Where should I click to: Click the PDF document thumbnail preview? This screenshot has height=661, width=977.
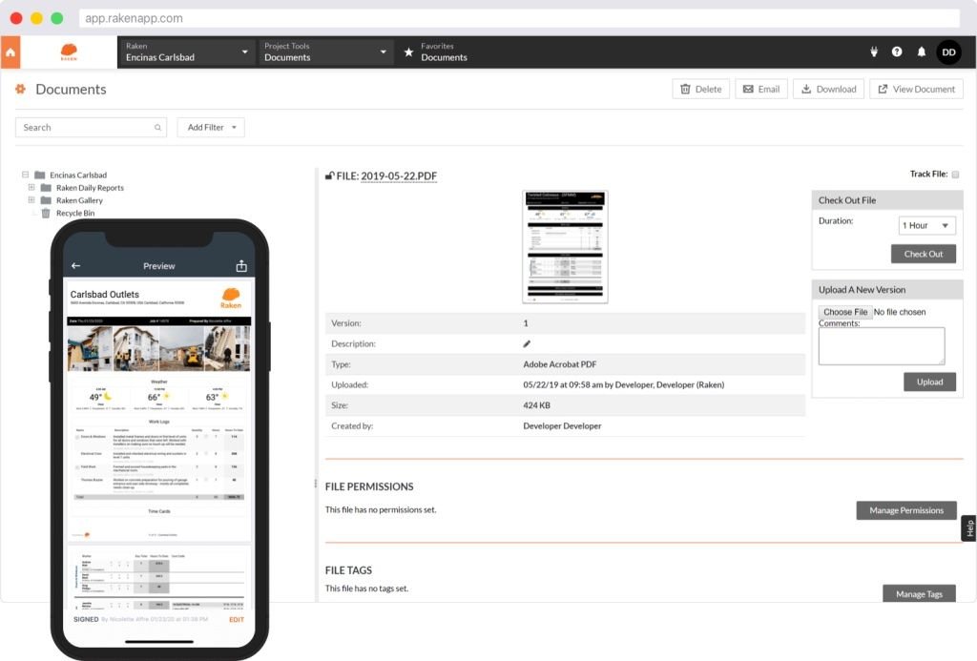click(x=566, y=247)
